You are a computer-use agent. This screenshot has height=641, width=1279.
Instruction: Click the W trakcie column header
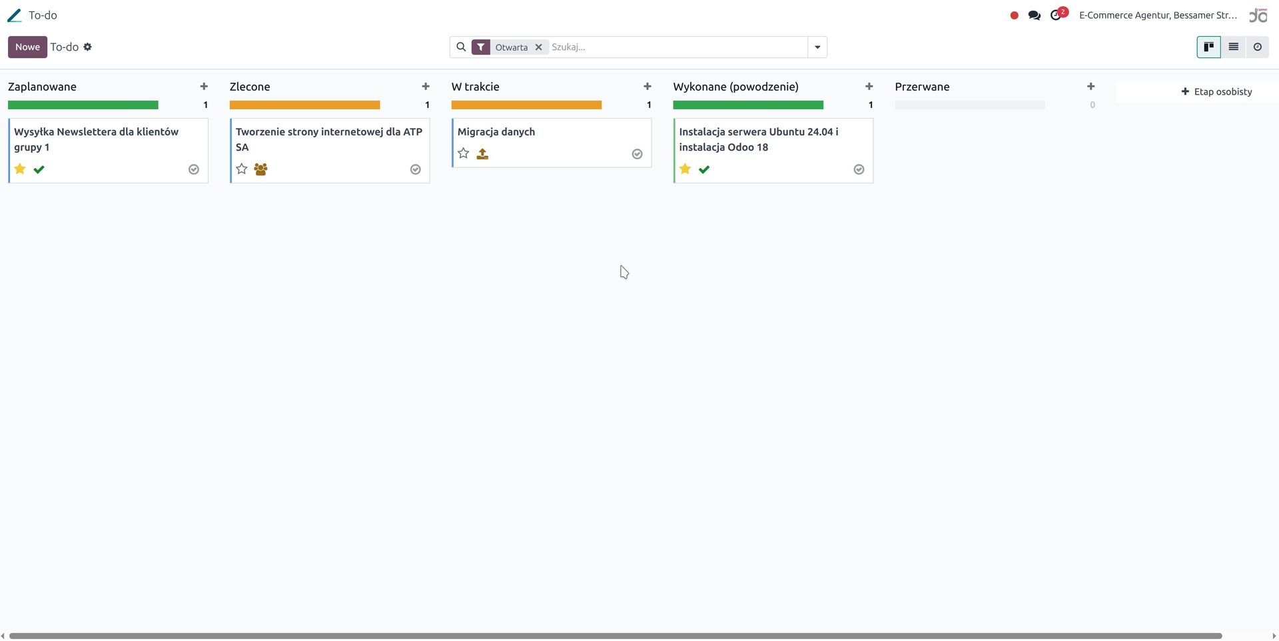[x=476, y=87]
